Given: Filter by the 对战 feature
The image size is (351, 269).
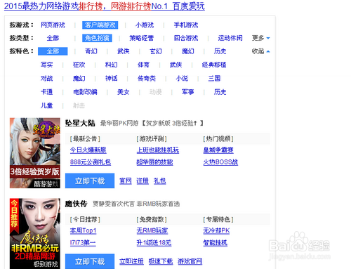Looking at the screenshot, I should point(46,79).
